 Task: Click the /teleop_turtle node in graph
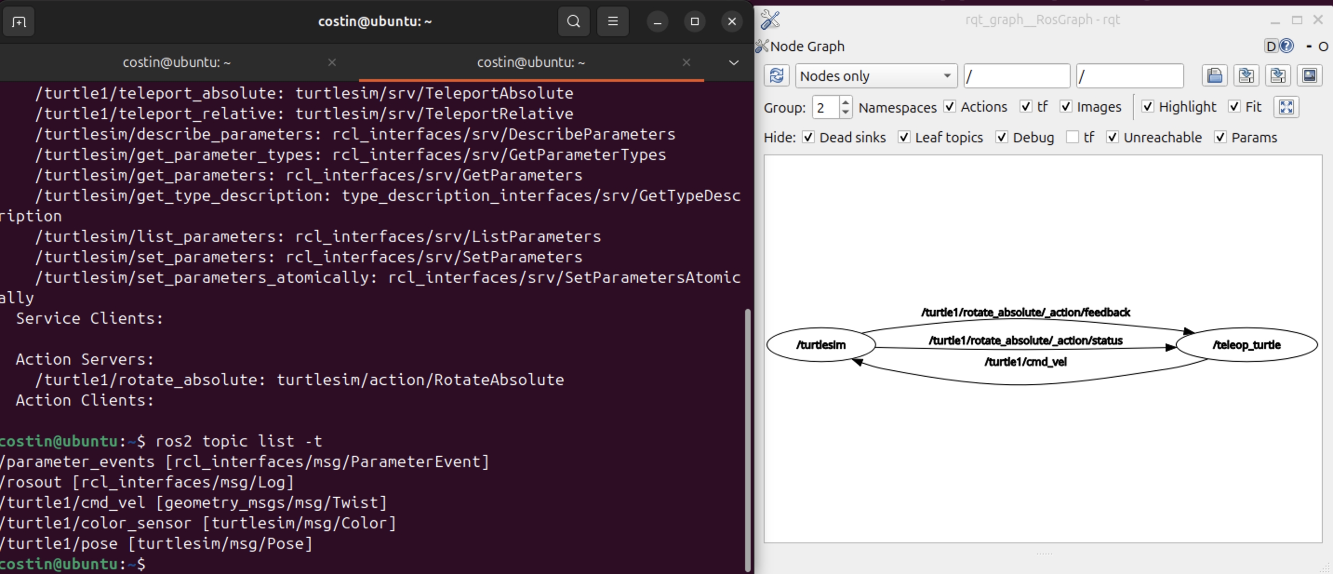tap(1246, 345)
